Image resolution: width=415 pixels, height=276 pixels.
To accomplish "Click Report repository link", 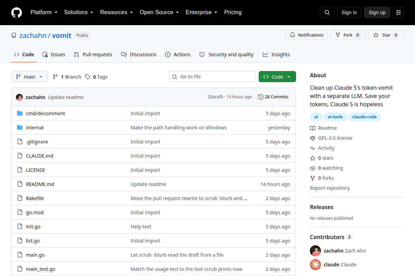I will [x=330, y=188].
